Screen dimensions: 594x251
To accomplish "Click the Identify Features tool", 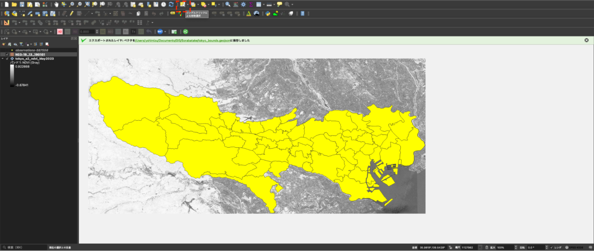I will click(x=228, y=4).
